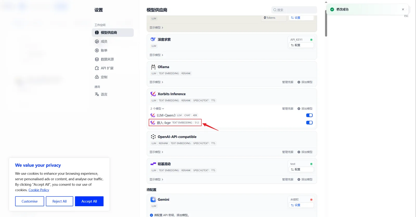This screenshot has height=217, width=416.
Task: Click the plus icon for 硅基流动 添加模型
Action: [299, 180]
